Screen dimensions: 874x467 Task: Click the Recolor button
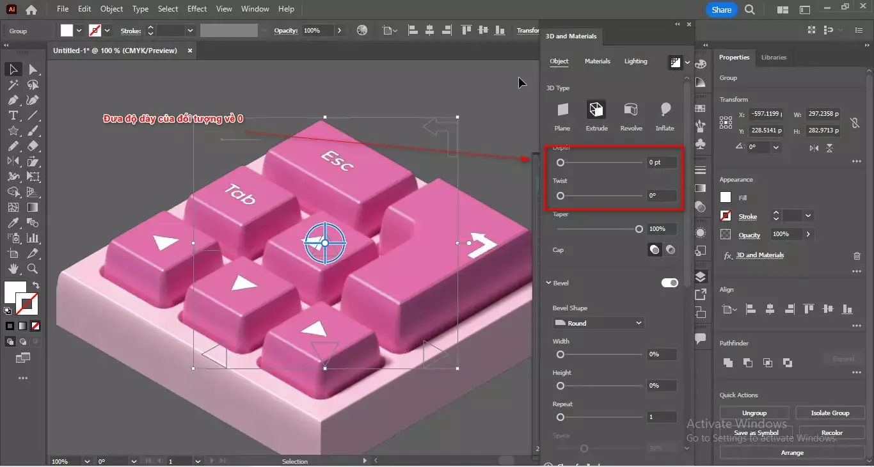click(831, 432)
